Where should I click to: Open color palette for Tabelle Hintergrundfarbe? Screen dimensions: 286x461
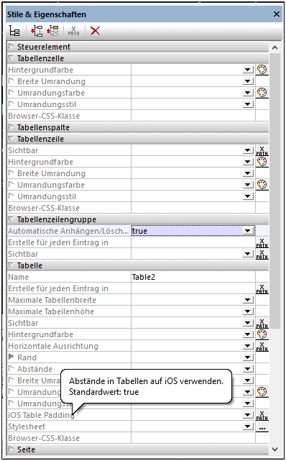(262, 334)
